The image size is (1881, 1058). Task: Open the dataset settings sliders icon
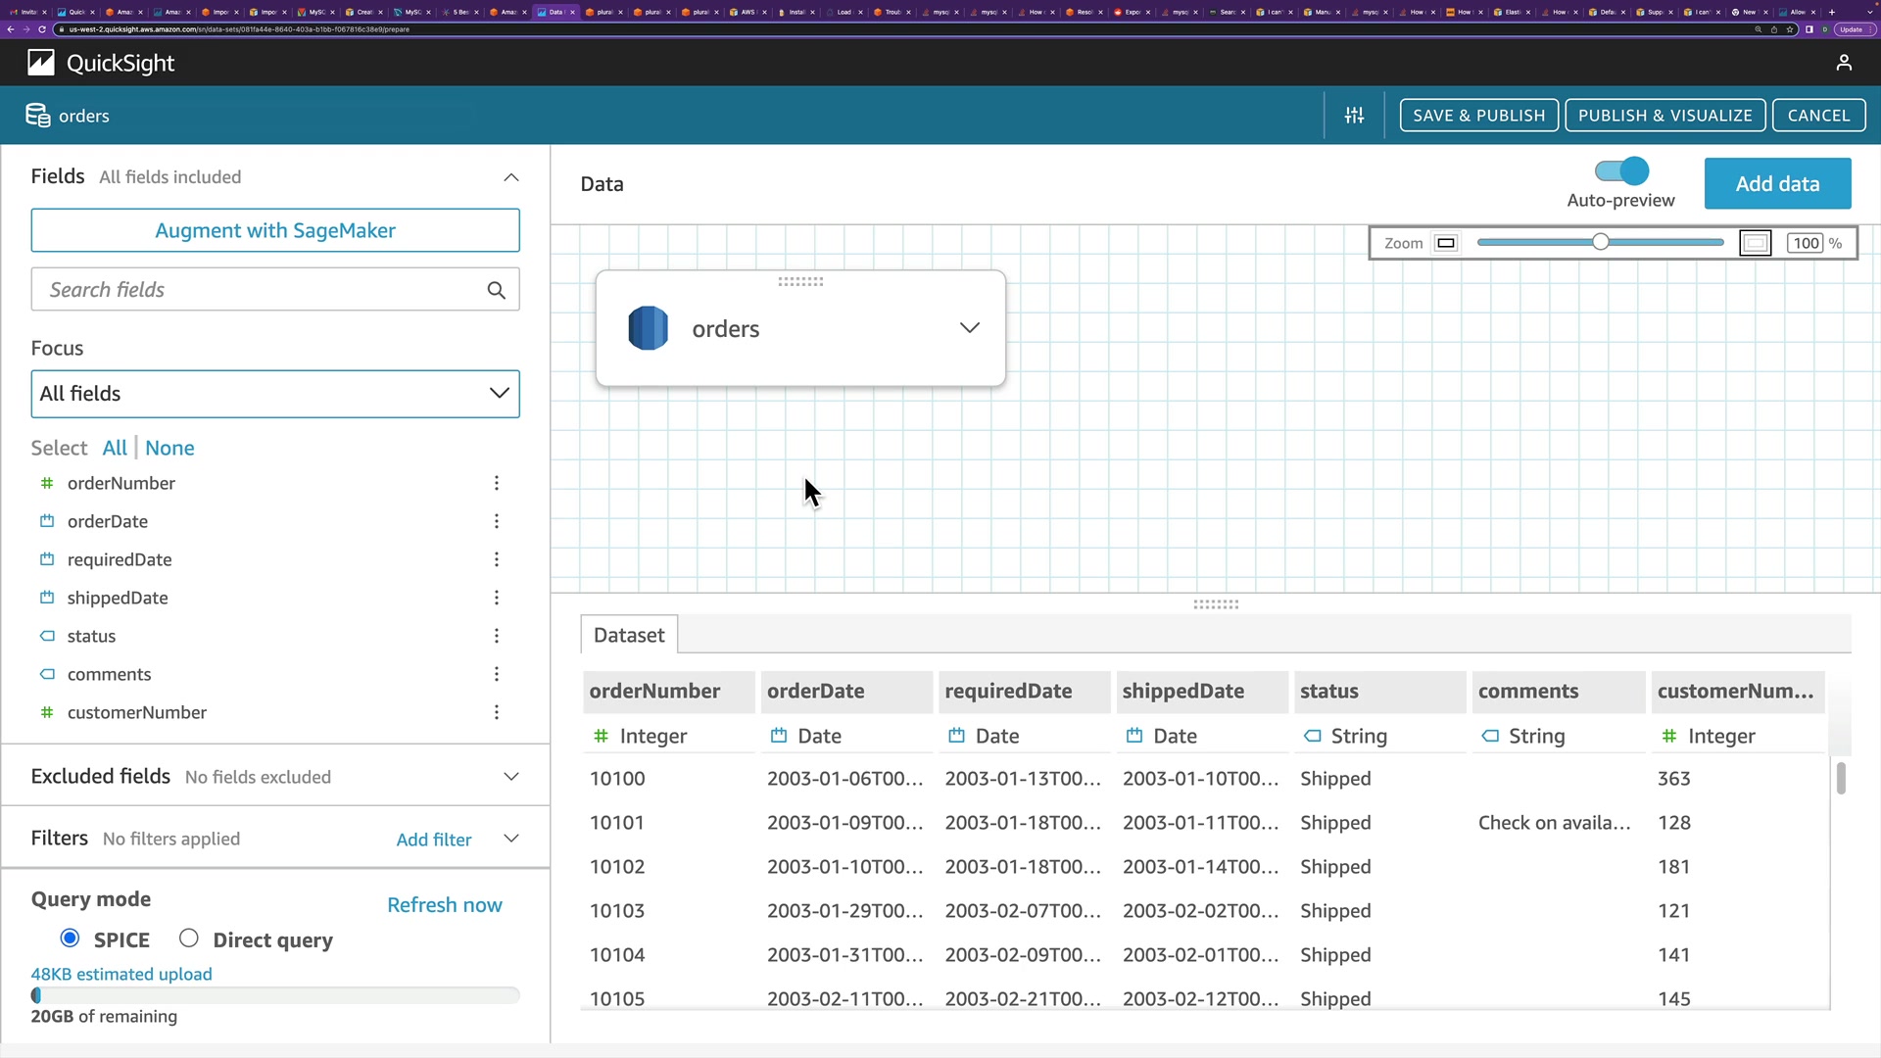coord(1354,116)
